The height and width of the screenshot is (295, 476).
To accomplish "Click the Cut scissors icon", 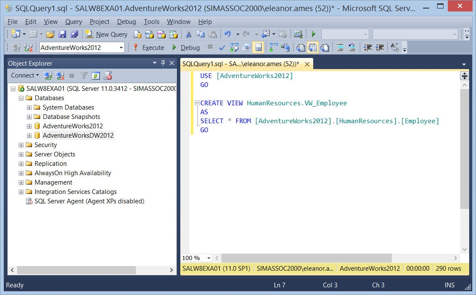I will coord(188,34).
